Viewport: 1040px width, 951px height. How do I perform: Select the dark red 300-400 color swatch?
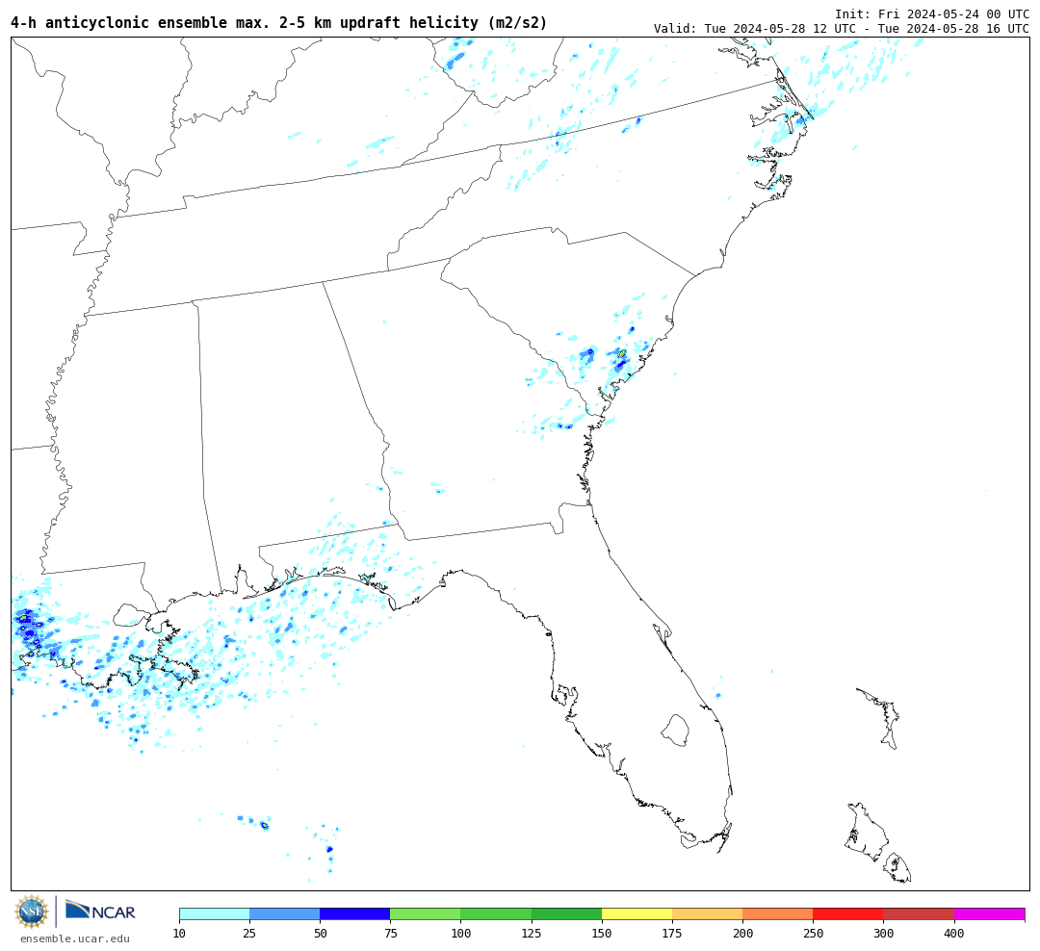[919, 913]
